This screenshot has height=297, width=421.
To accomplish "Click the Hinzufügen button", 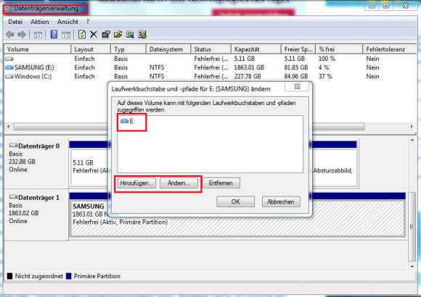I will pos(136,183).
